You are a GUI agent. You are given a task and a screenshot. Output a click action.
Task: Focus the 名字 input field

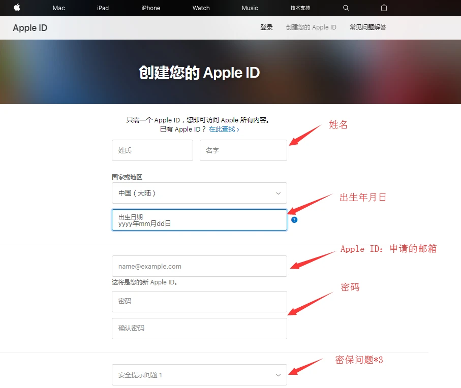[x=243, y=150]
